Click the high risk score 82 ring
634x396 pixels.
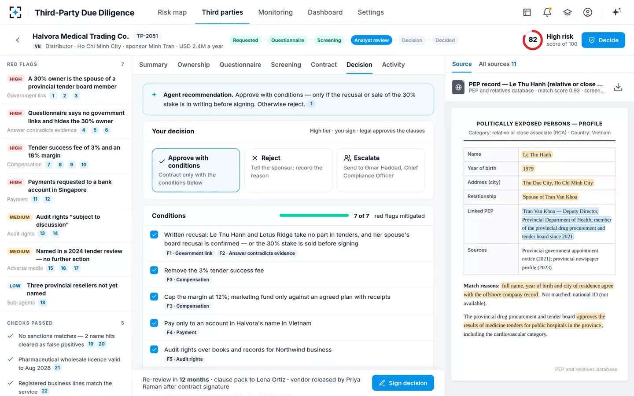pos(533,40)
